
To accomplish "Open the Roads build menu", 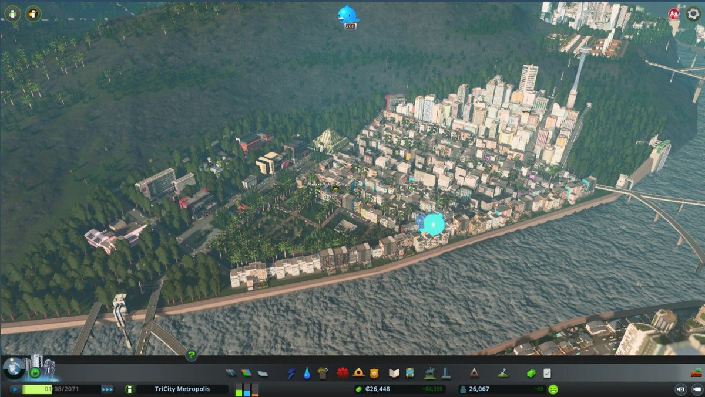I will [230, 374].
